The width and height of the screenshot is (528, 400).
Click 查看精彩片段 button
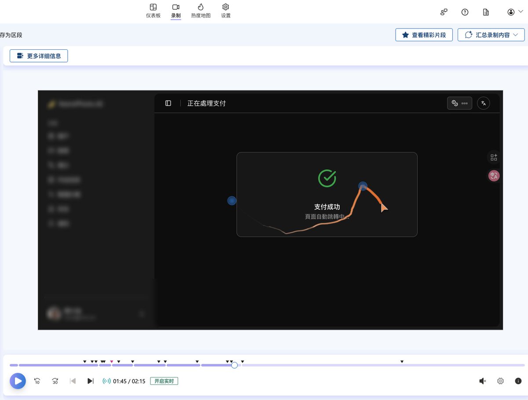pos(424,34)
